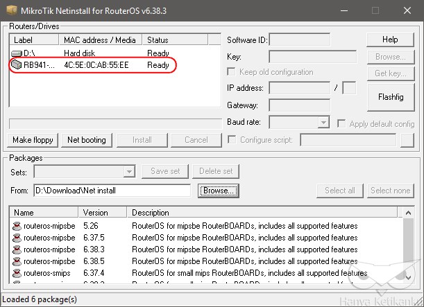
Task: Click the RB941 router device icon
Action: 16,64
